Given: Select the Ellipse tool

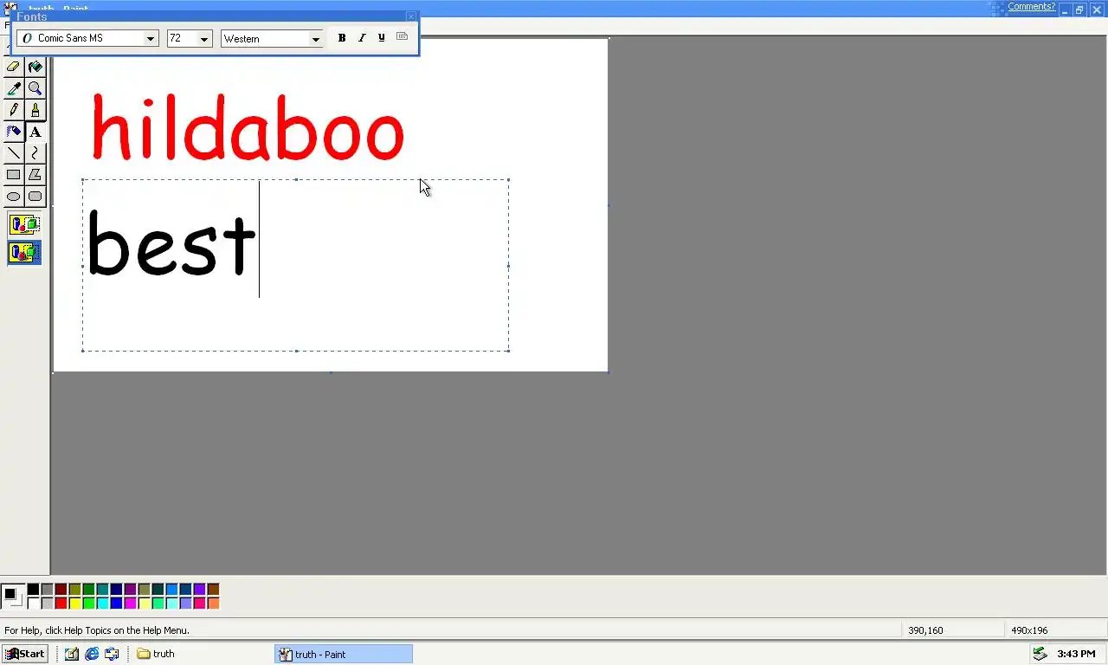Looking at the screenshot, I should coord(13,197).
